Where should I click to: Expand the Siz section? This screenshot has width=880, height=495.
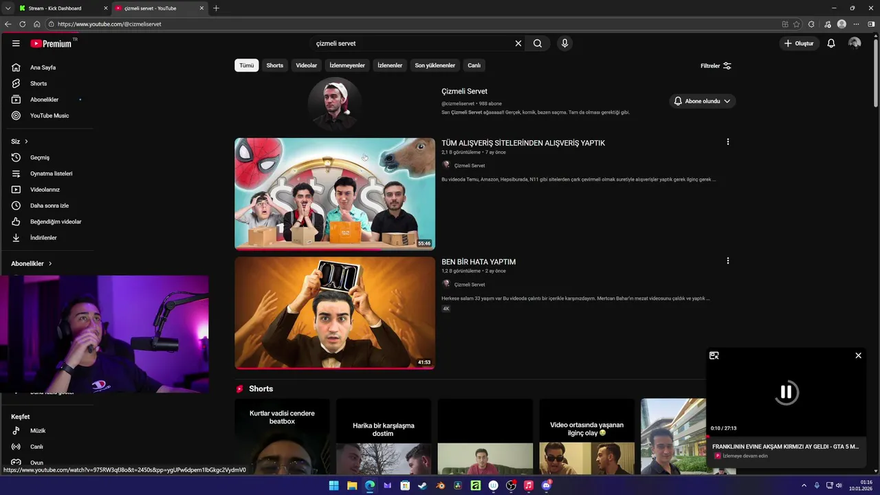(x=19, y=142)
